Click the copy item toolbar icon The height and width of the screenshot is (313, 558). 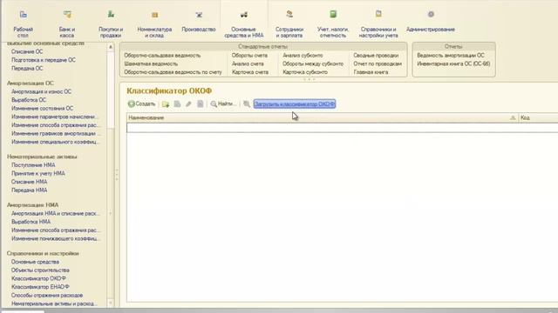click(x=177, y=104)
